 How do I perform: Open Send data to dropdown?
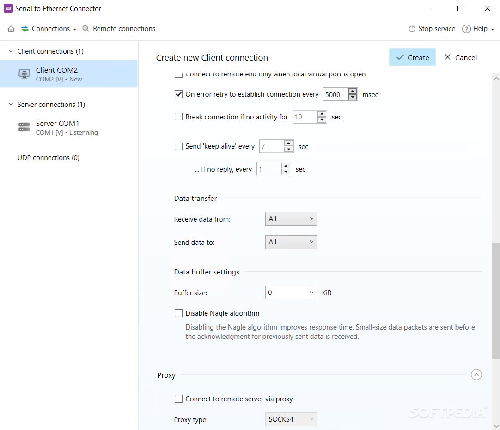(x=291, y=242)
